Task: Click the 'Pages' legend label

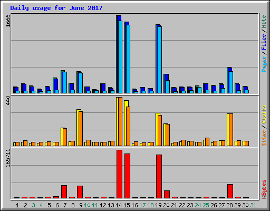Action: click(264, 64)
